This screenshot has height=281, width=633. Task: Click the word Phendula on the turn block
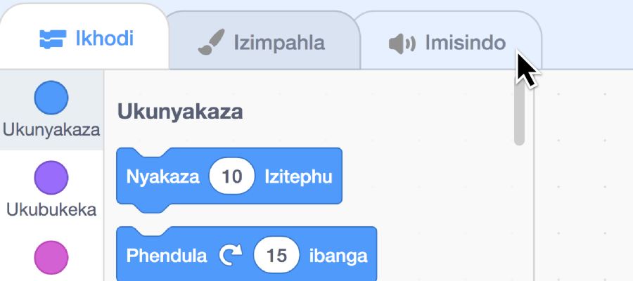tap(167, 256)
